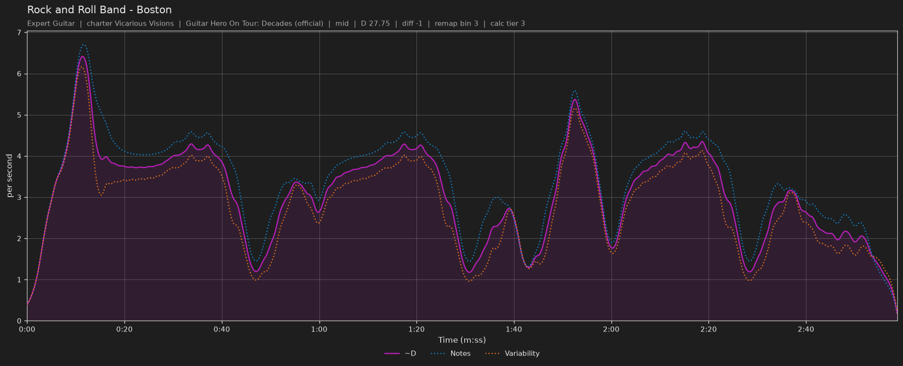Click the blue dotted Notes swatch in legend
The height and width of the screenshot is (366, 903).
tap(439, 354)
